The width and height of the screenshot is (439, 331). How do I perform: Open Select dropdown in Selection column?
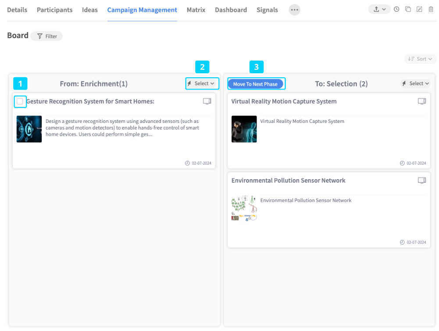[415, 83]
